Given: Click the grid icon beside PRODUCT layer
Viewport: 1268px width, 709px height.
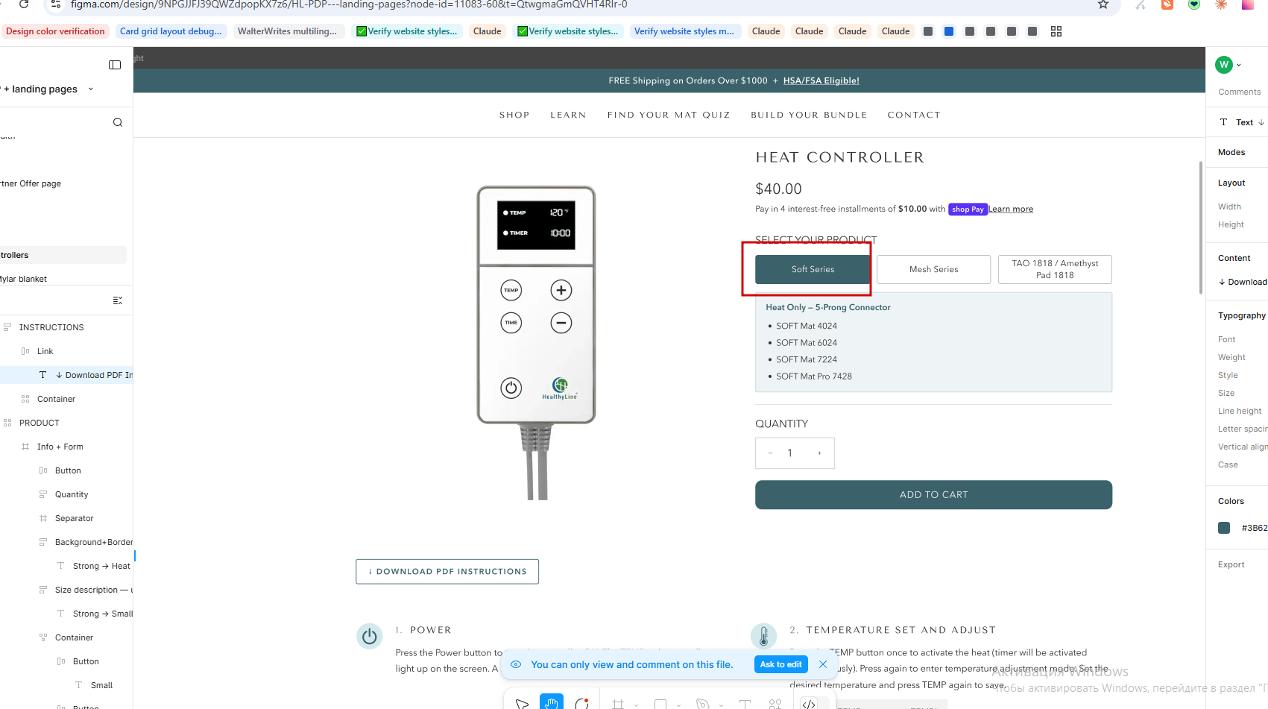Looking at the screenshot, I should coord(7,423).
